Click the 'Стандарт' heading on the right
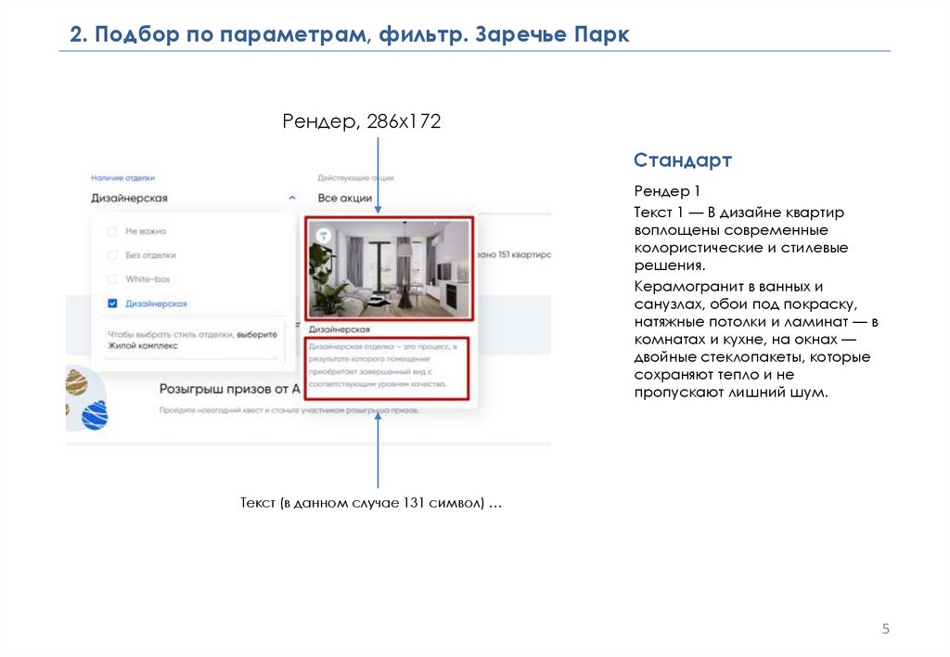950x657 pixels. (x=683, y=161)
